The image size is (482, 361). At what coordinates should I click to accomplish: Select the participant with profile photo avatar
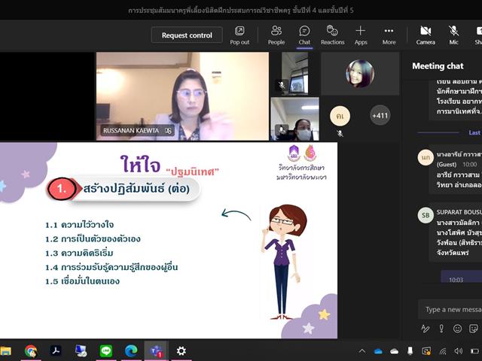(x=360, y=74)
